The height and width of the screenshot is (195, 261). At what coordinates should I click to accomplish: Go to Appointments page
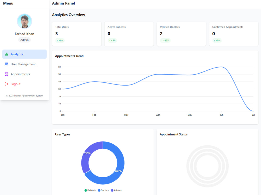coord(25,74)
